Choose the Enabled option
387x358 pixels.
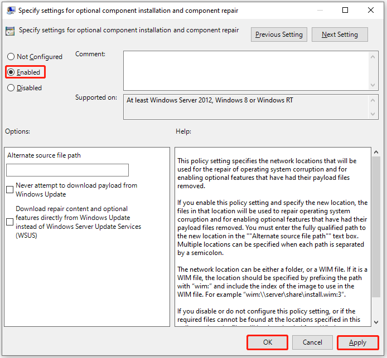(x=11, y=72)
